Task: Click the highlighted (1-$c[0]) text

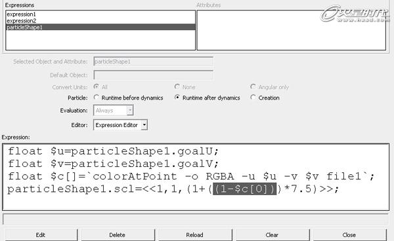Action: click(244, 189)
